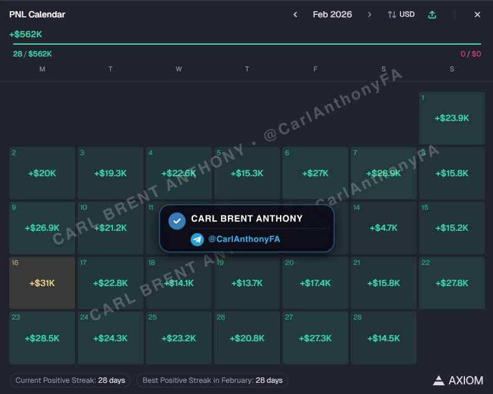Select day 23 cell with +$28.5K
The width and height of the screenshot is (493, 394).
[x=42, y=338]
